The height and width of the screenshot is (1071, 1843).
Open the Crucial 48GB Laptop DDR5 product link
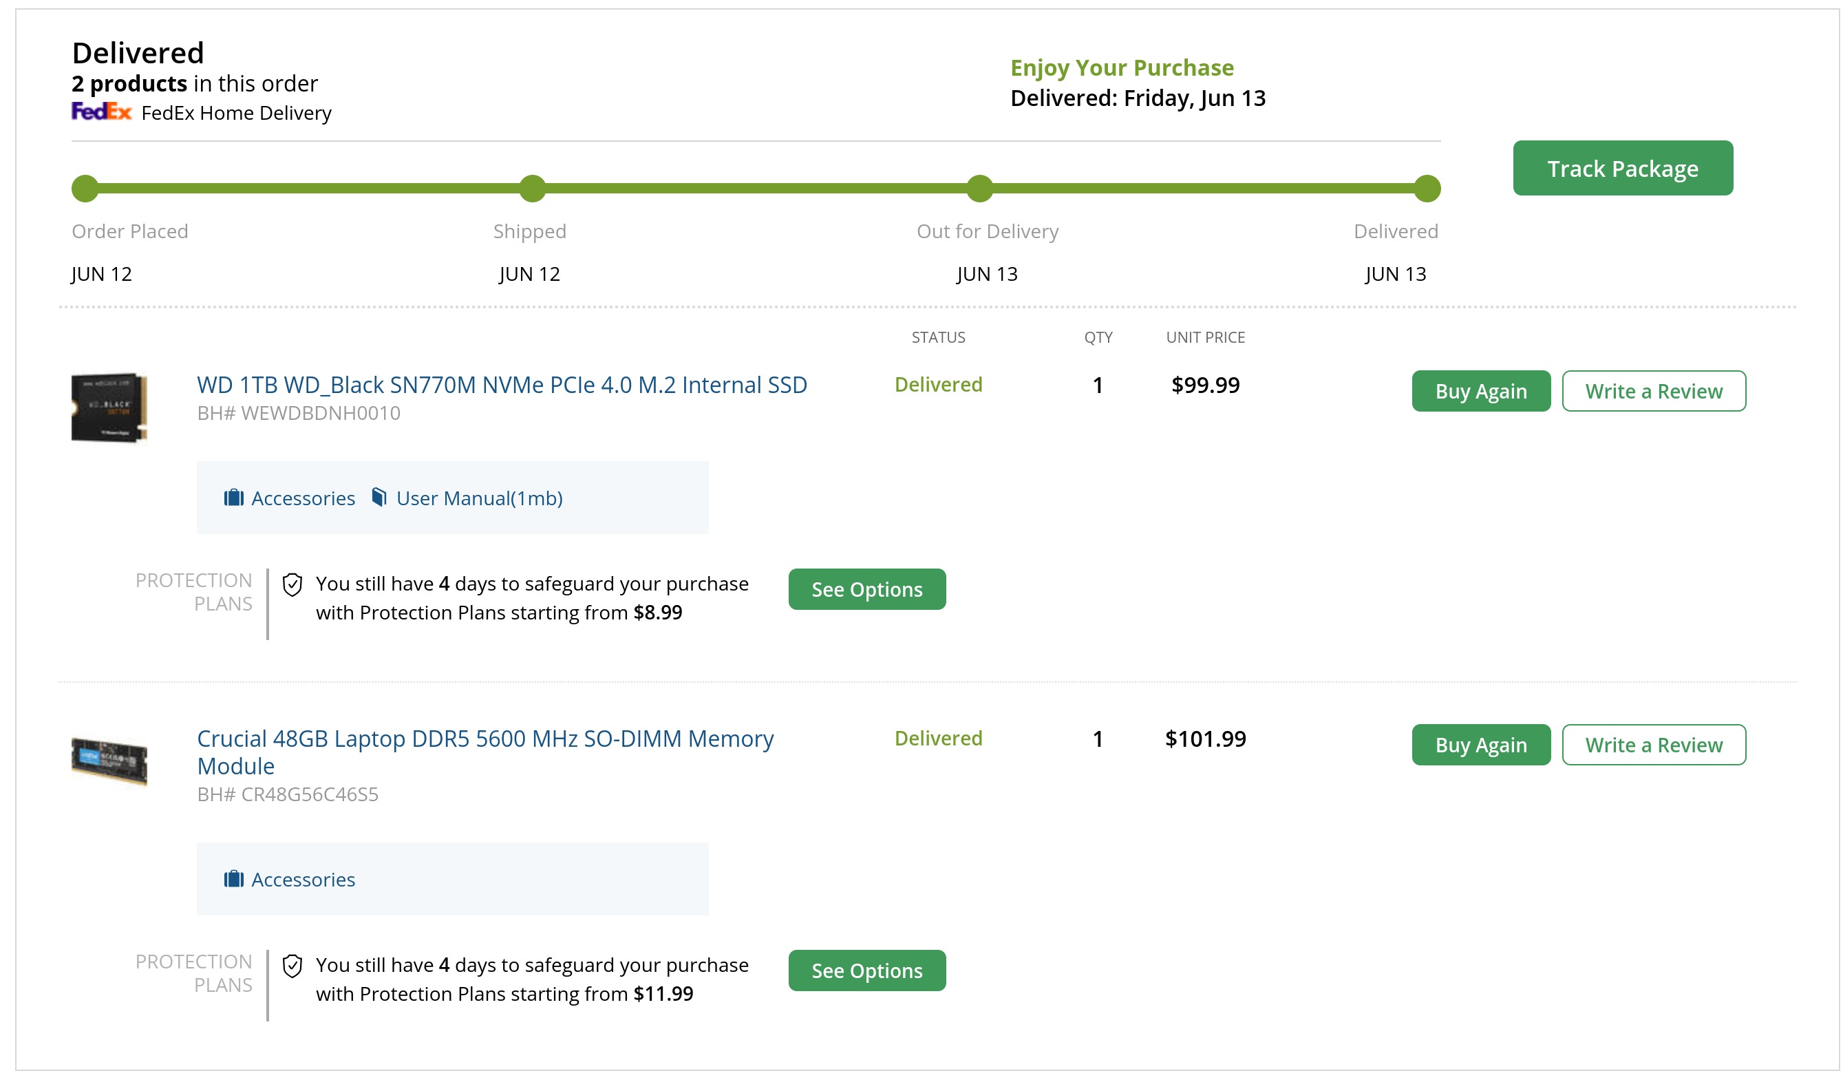[485, 752]
